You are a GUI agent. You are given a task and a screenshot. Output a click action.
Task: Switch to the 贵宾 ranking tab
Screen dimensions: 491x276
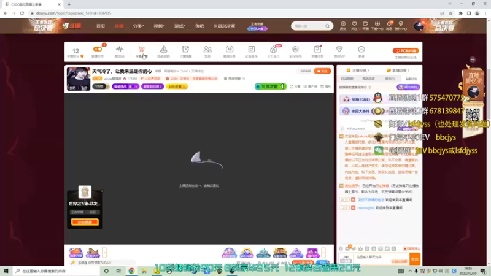point(390,79)
